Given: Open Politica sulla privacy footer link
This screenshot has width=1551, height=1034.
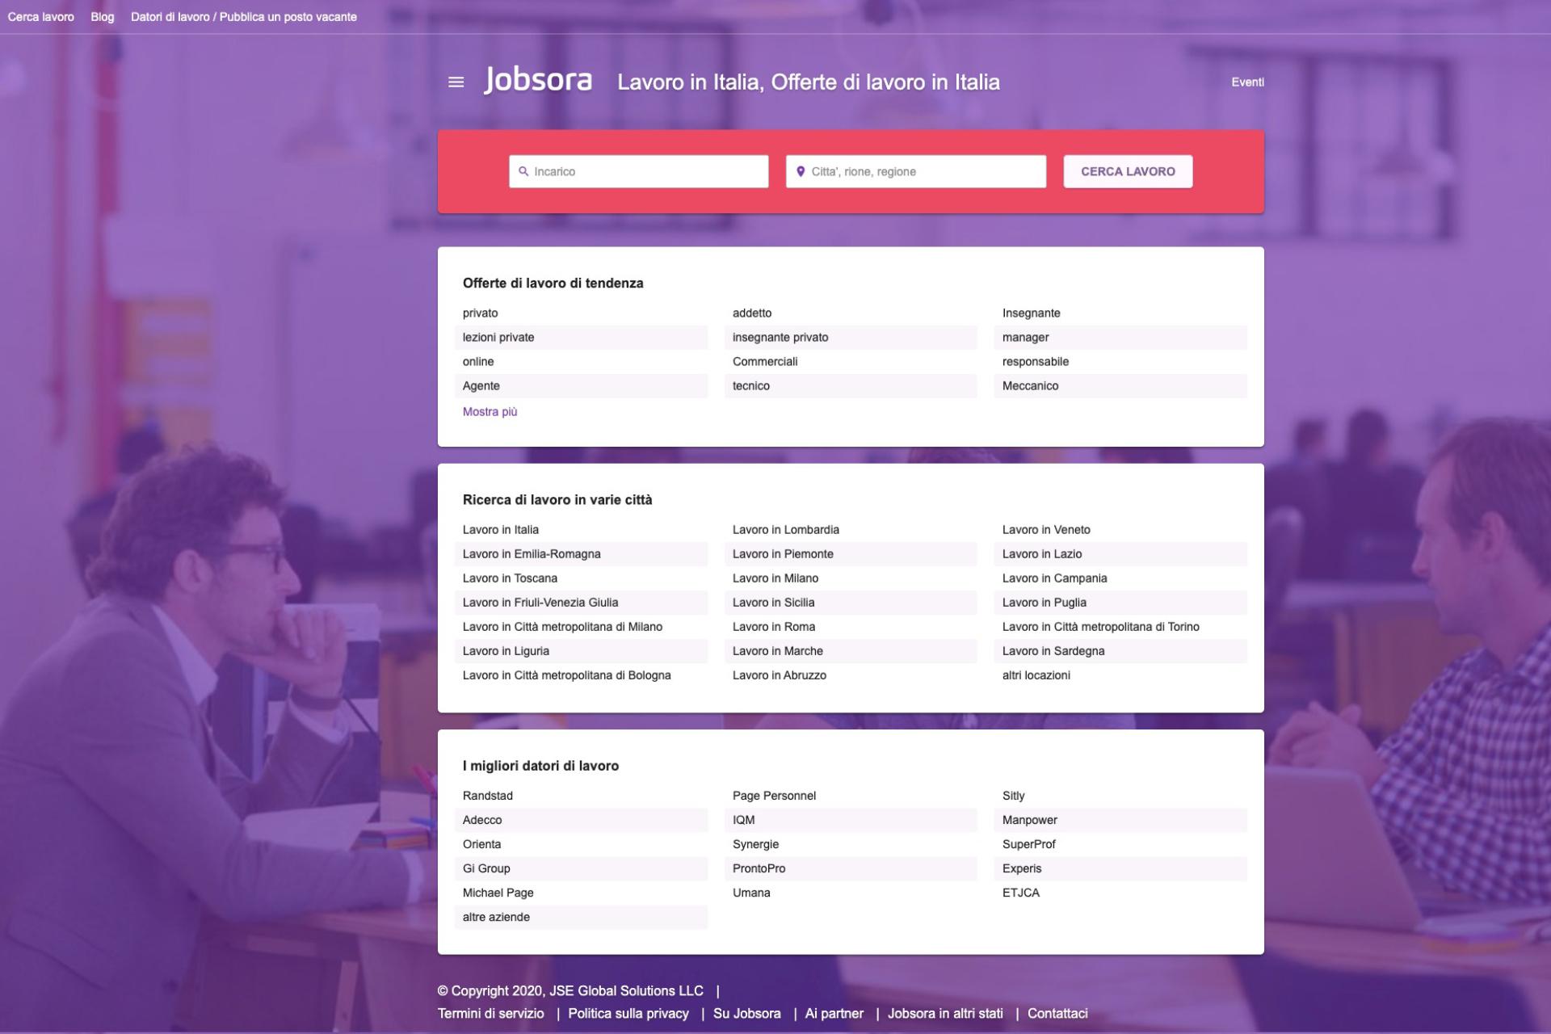Looking at the screenshot, I should [x=628, y=1014].
